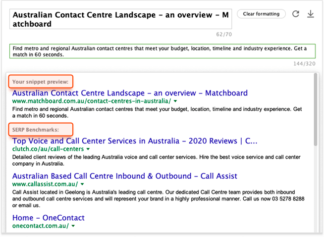This screenshot has width=324, height=237.
Task: Click the 'Detailed client reviews' description text
Action: pyautogui.click(x=156, y=160)
